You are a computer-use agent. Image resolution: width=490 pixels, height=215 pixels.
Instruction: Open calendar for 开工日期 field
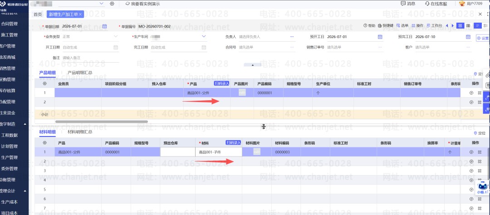pos(116,47)
